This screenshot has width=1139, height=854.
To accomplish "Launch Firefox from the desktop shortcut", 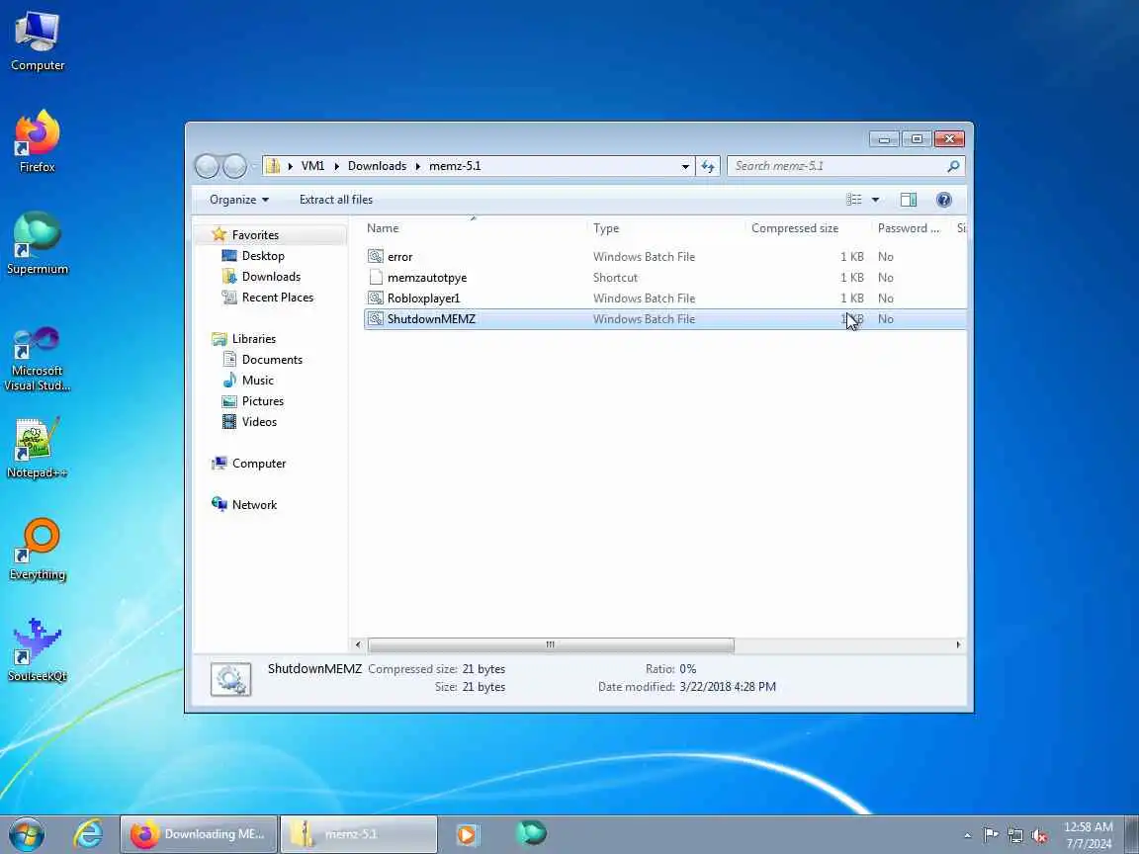I will click(x=37, y=141).
